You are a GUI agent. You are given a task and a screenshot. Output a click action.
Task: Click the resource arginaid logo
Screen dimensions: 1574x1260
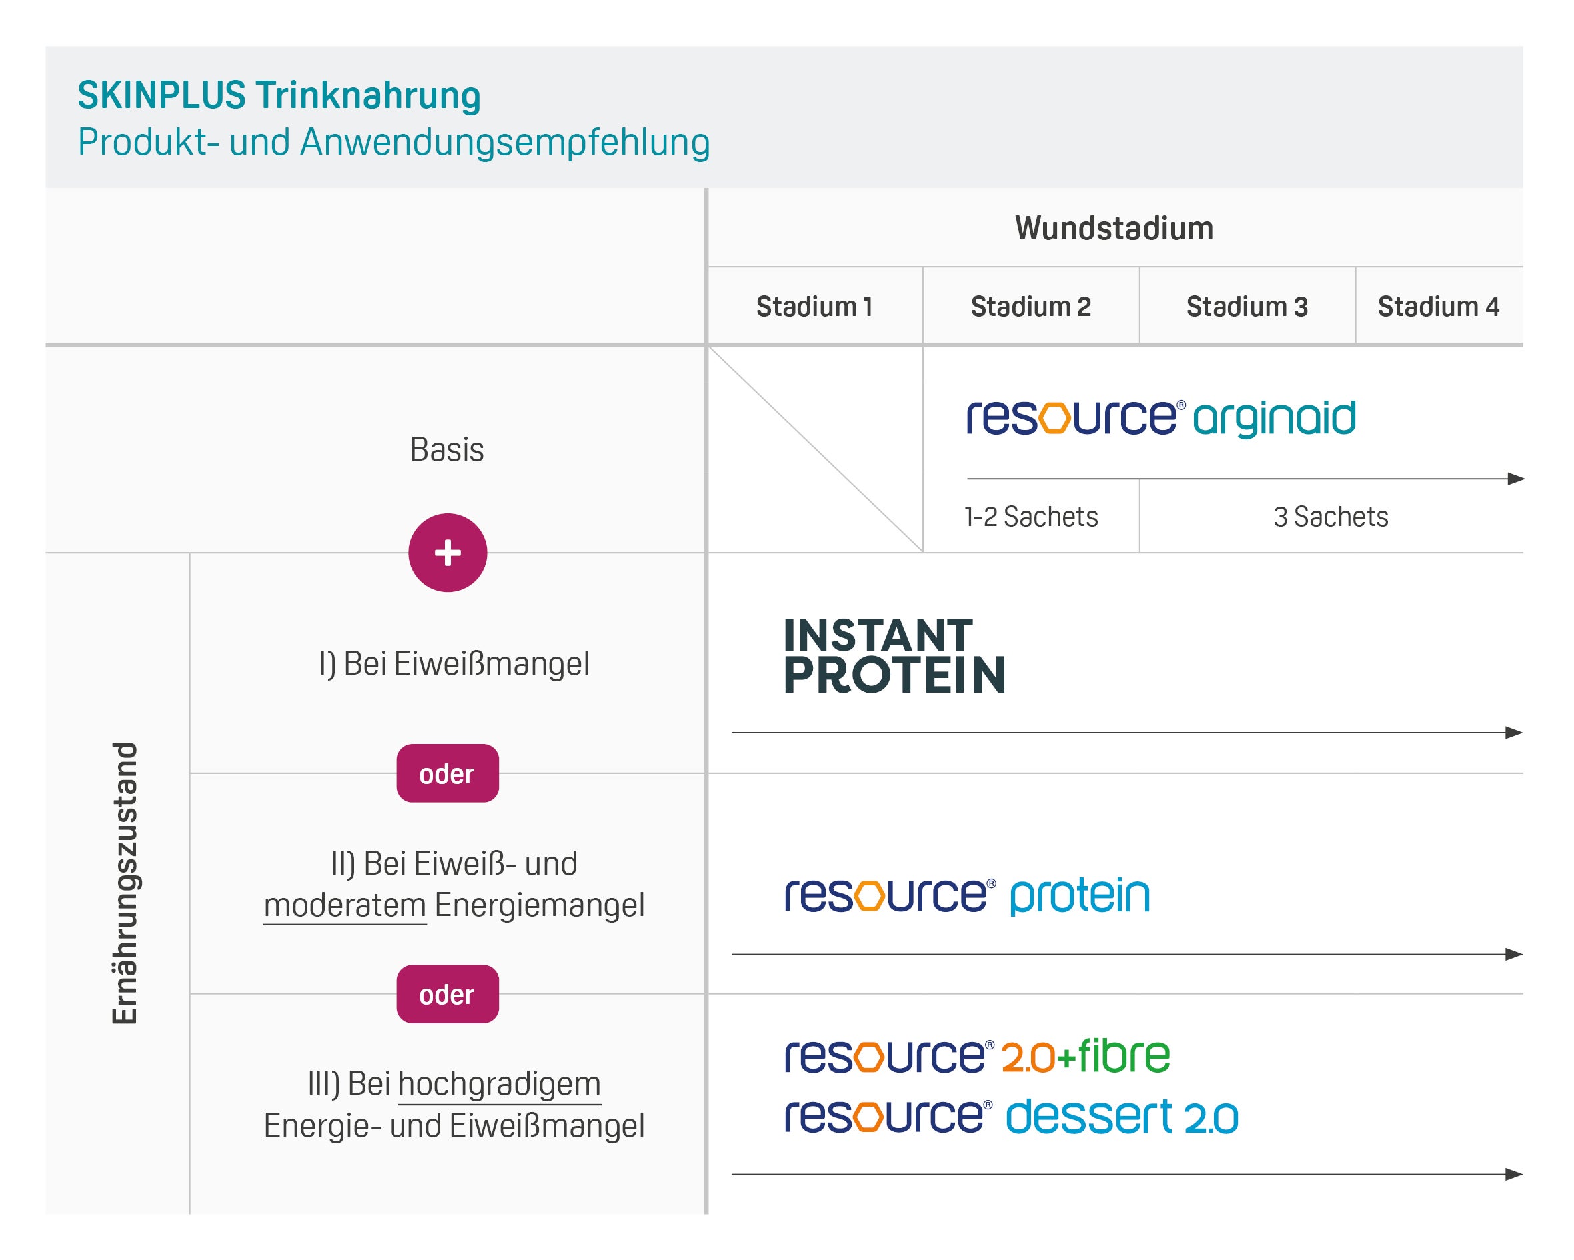[x=1161, y=418]
